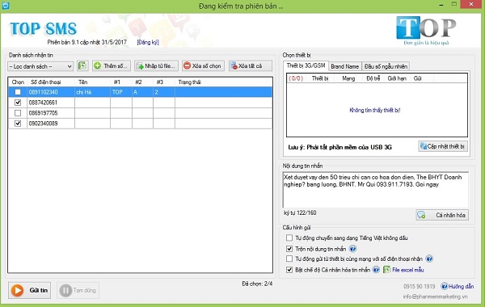Open the Đầu số ngẫu nhiên tab
This screenshot has height=307, width=485.
pyautogui.click(x=386, y=66)
